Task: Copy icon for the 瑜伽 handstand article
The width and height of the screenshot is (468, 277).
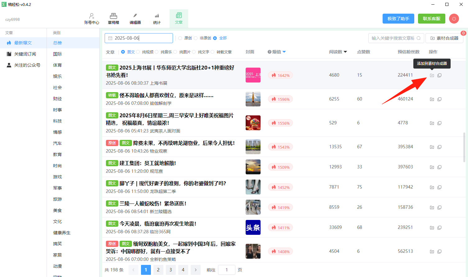Action: [439, 99]
